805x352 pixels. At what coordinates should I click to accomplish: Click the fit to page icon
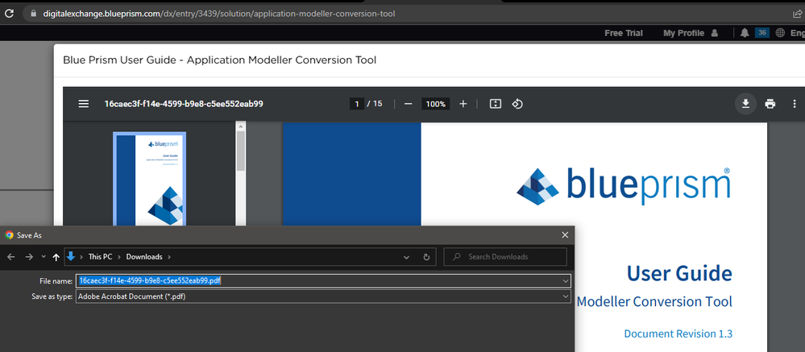click(496, 104)
